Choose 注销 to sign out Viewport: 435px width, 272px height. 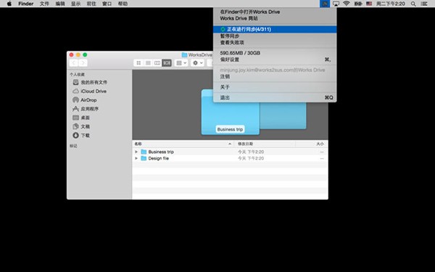tap(275, 76)
